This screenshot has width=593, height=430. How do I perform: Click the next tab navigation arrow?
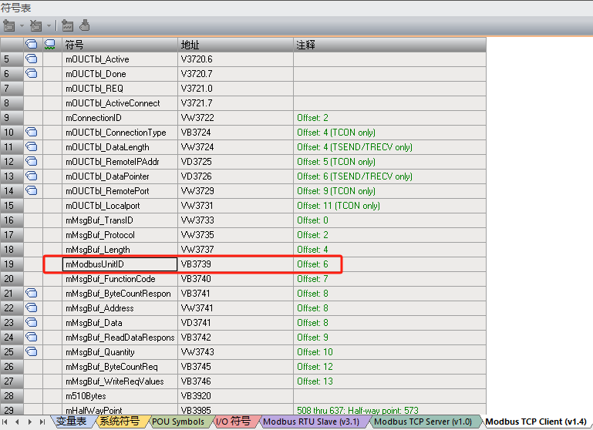click(30, 422)
